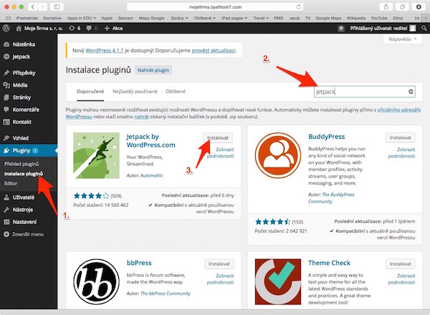The image size is (430, 315).
Task: Open The BuddyPress Community author link
Action: point(331,198)
